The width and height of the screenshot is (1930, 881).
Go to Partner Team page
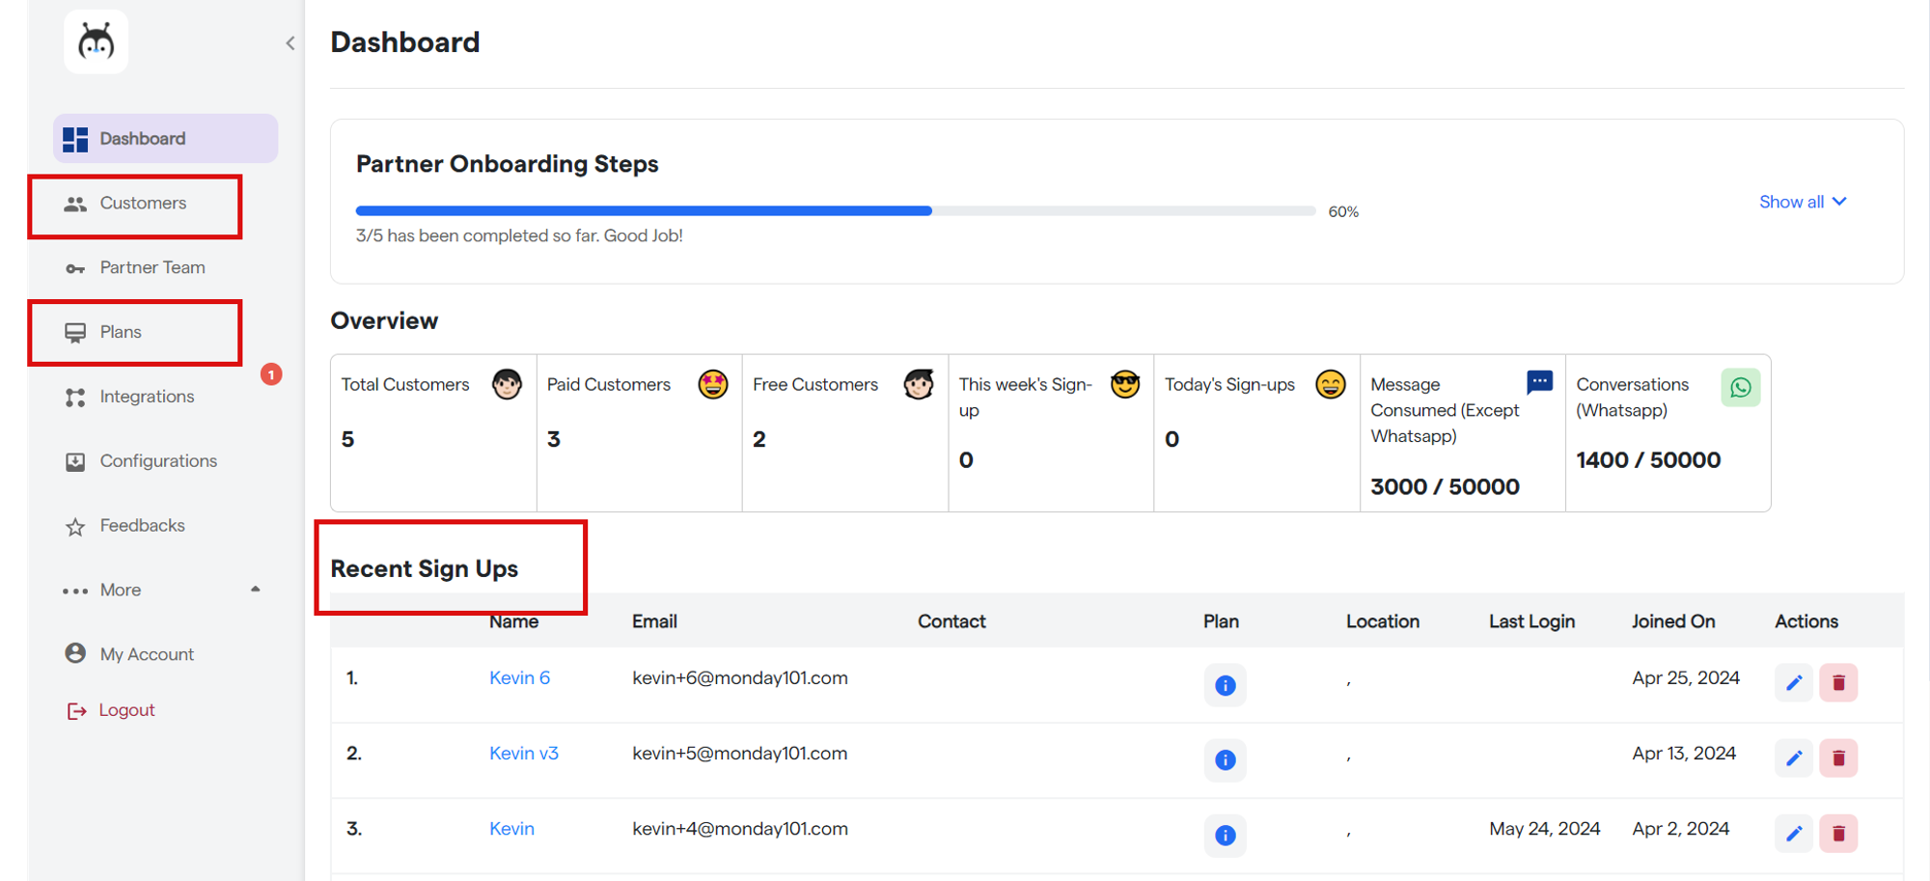click(x=152, y=268)
